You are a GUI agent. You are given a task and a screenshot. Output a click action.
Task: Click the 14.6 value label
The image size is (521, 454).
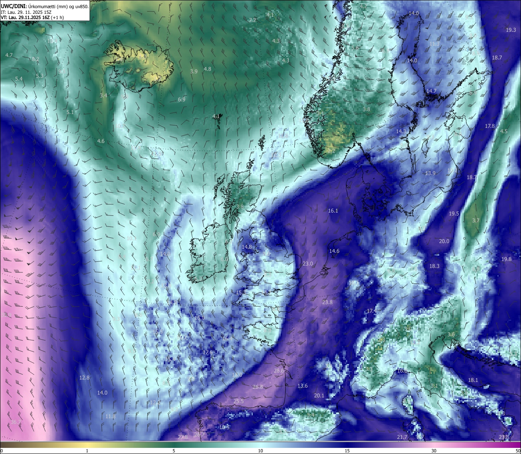point(334,251)
